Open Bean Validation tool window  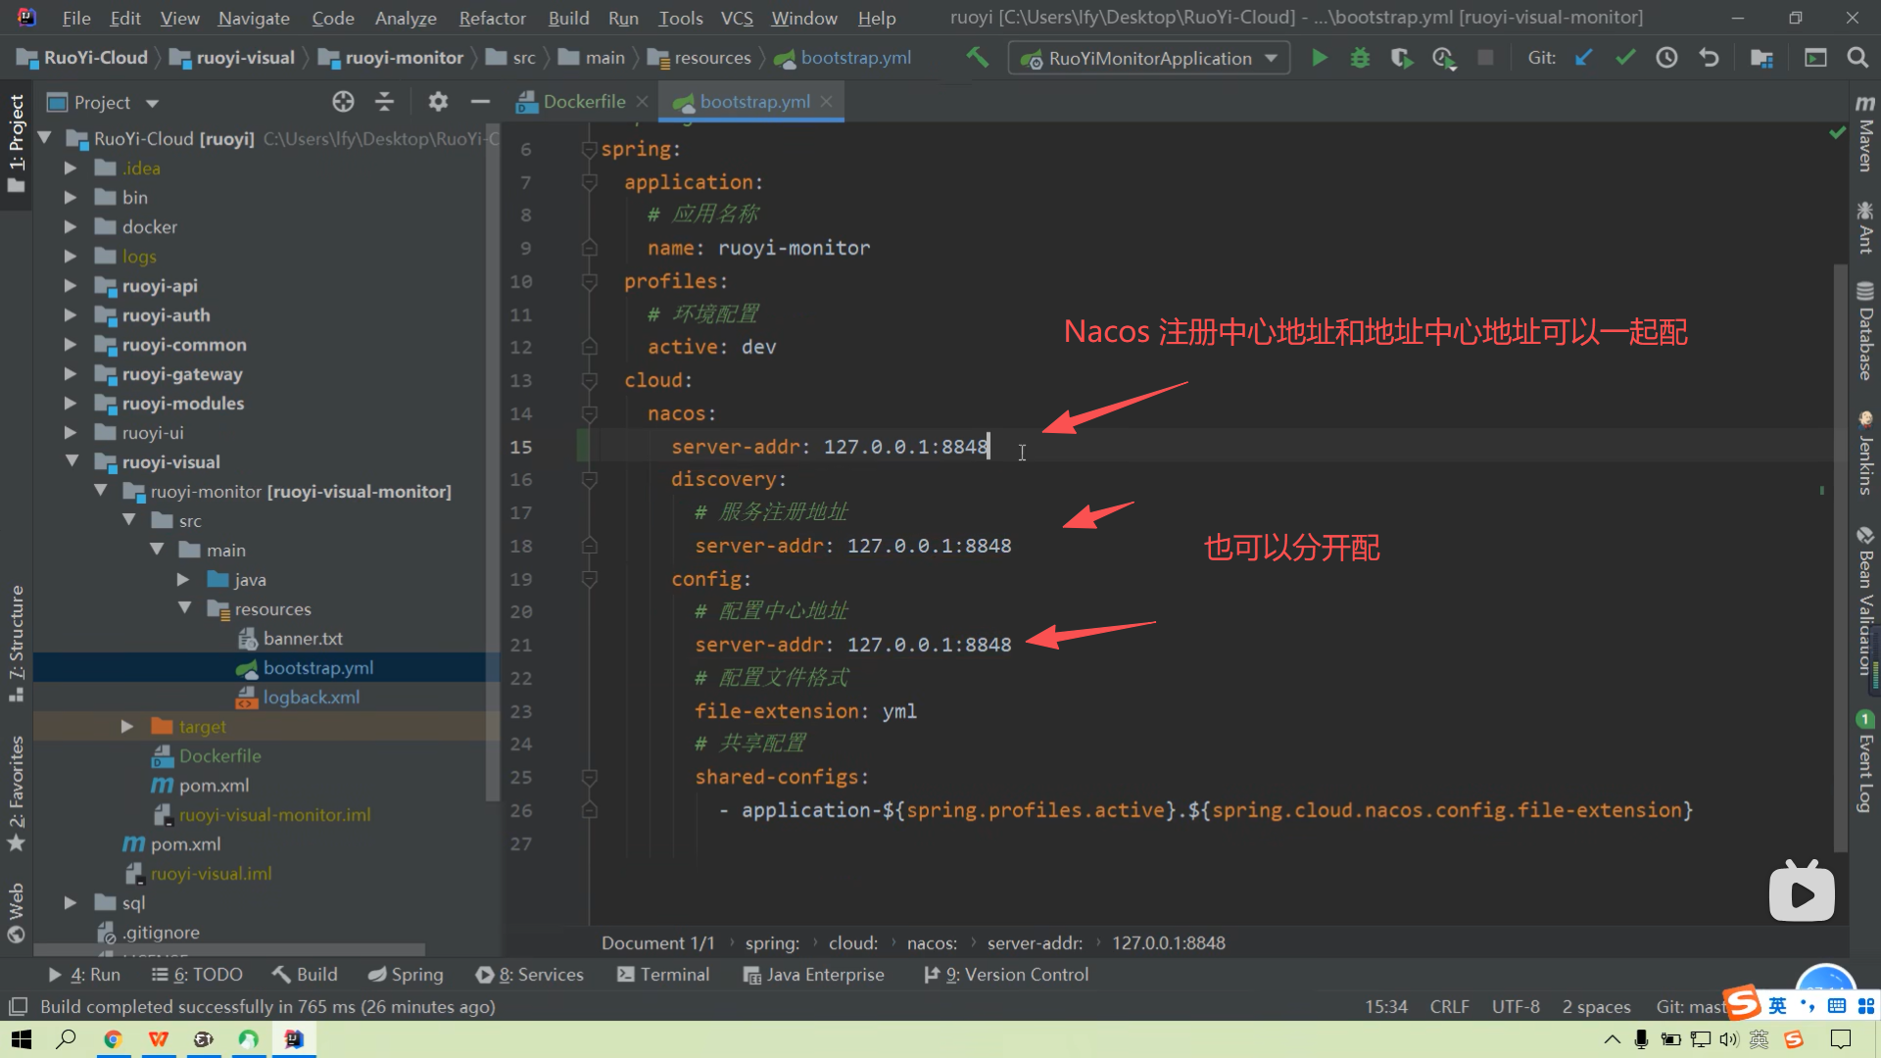[1864, 602]
